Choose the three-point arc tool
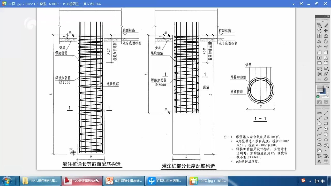This screenshot has width=331, height=186. [319, 128]
